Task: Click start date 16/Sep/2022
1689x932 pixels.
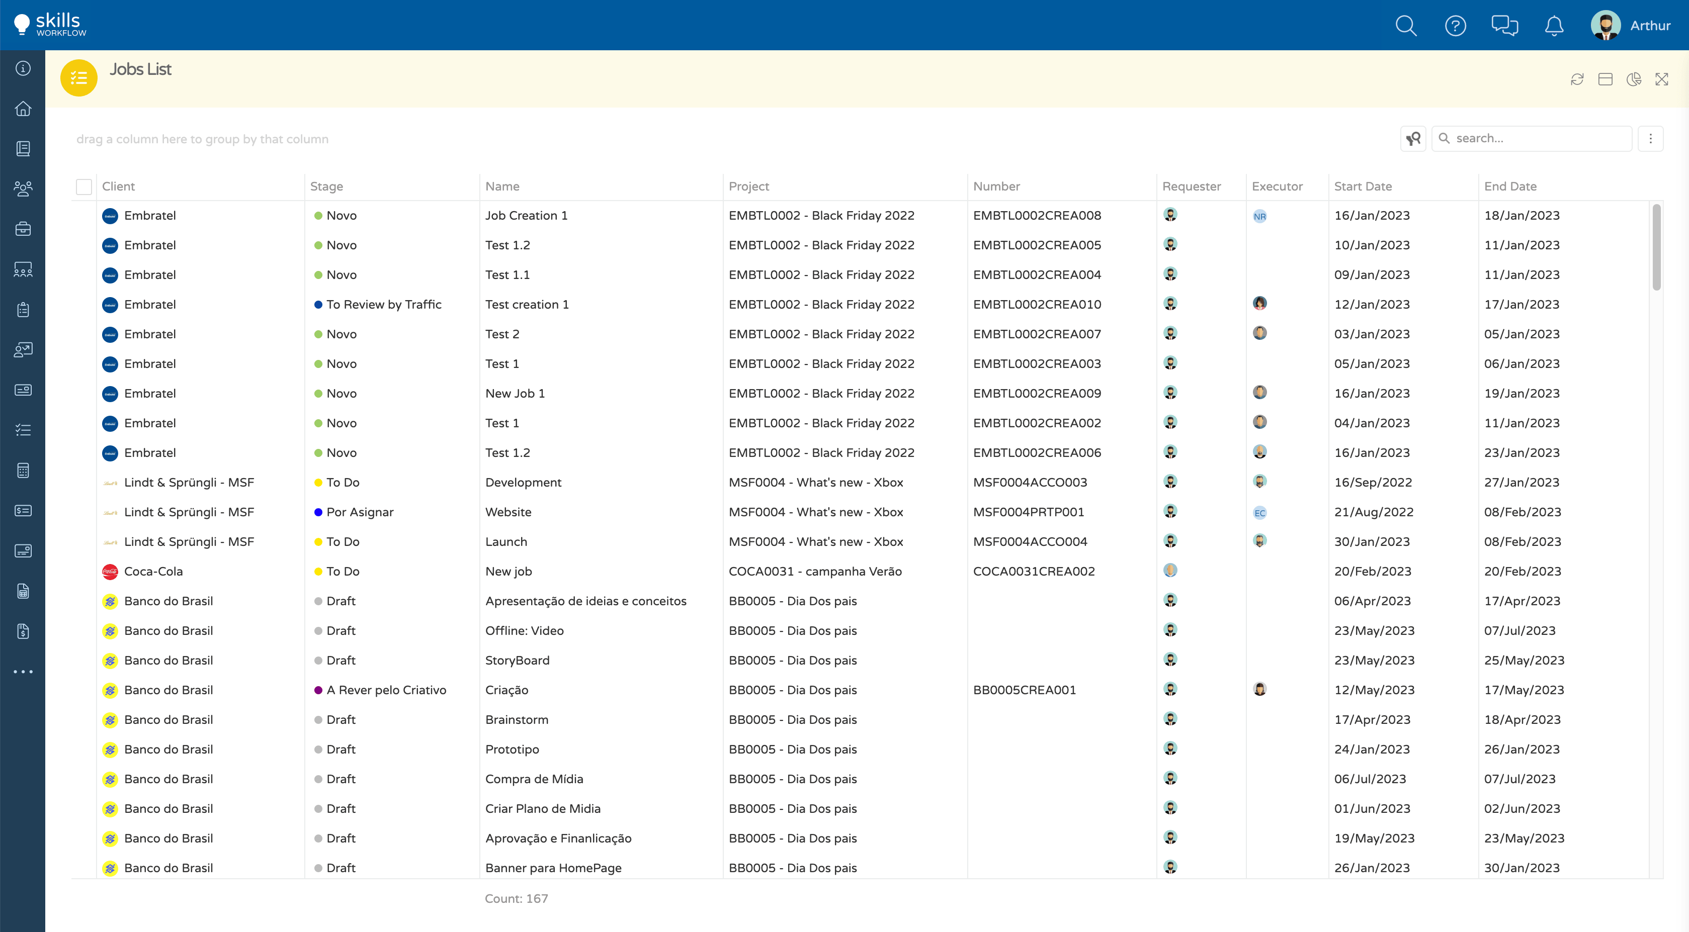Action: point(1373,483)
